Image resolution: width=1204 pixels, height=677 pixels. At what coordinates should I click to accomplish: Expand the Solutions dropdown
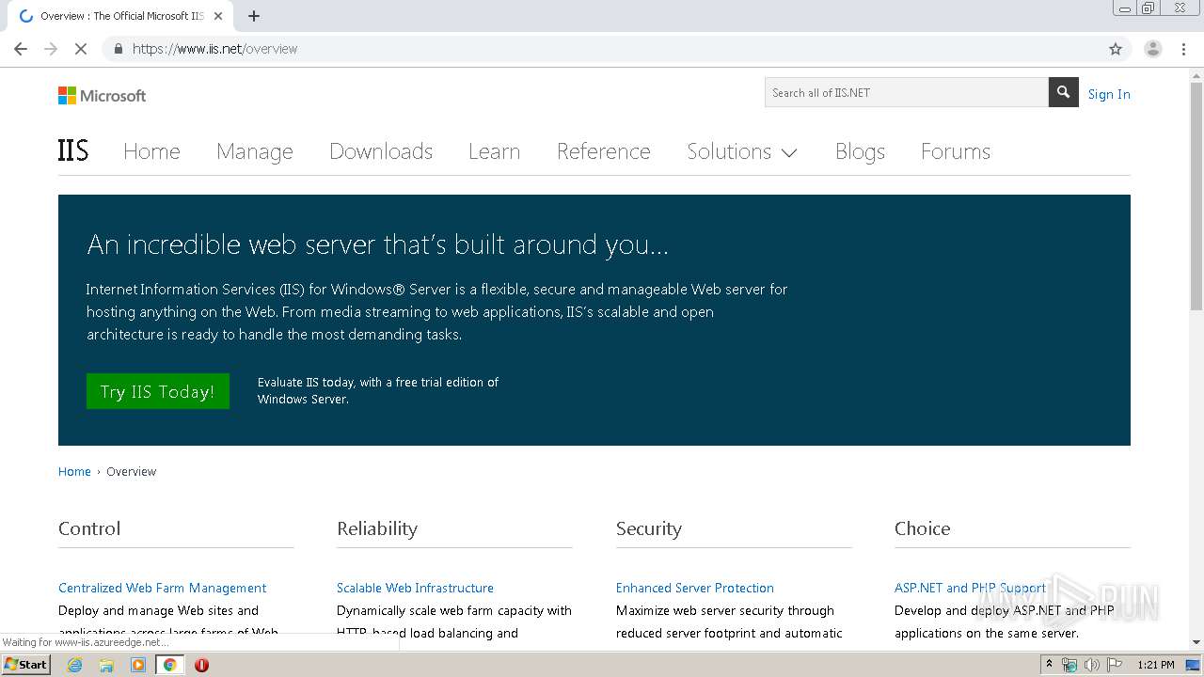click(x=742, y=151)
